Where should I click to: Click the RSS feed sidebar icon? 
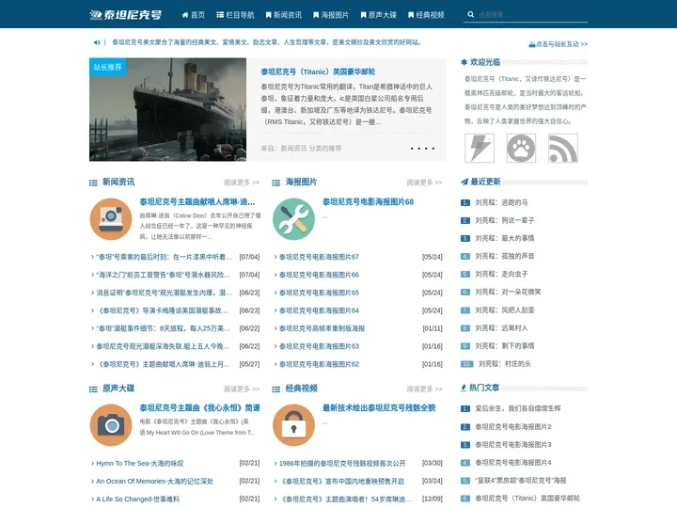point(563,149)
